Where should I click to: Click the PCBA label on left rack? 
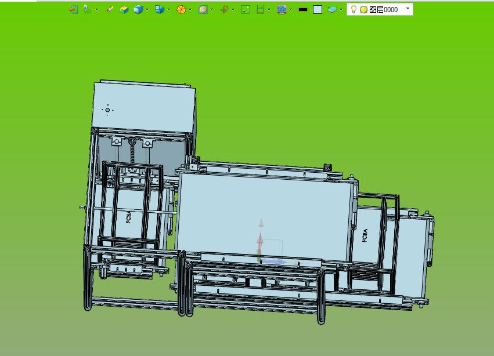click(x=128, y=217)
